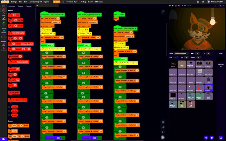The height and width of the screenshot is (141, 226).
Task: Open the backpack icon in workspace
Action: point(162,137)
